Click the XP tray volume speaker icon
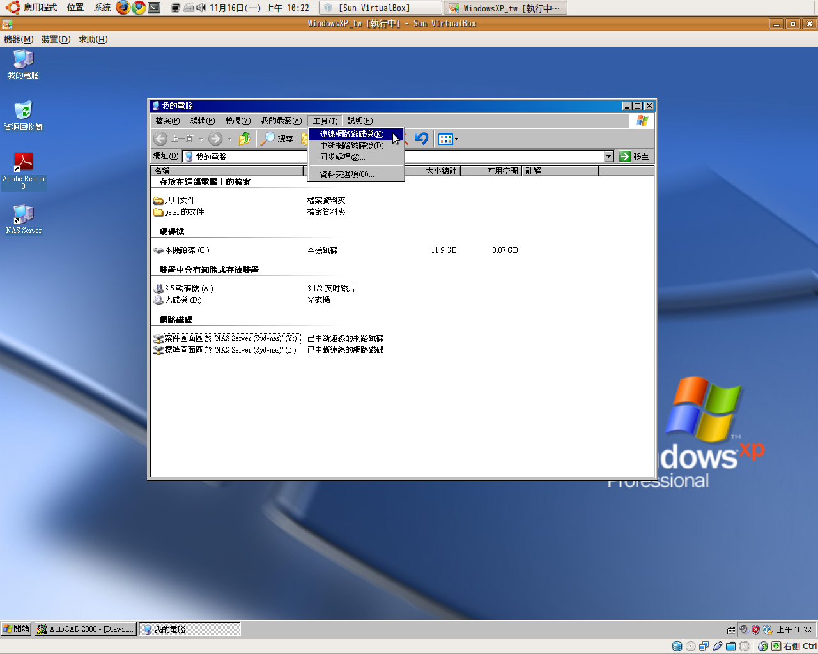The width and height of the screenshot is (818, 654). 743,630
